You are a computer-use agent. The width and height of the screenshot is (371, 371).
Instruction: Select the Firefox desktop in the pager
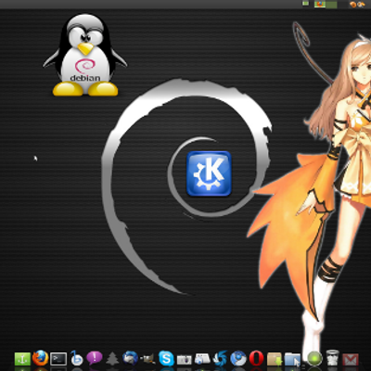(320, 5)
